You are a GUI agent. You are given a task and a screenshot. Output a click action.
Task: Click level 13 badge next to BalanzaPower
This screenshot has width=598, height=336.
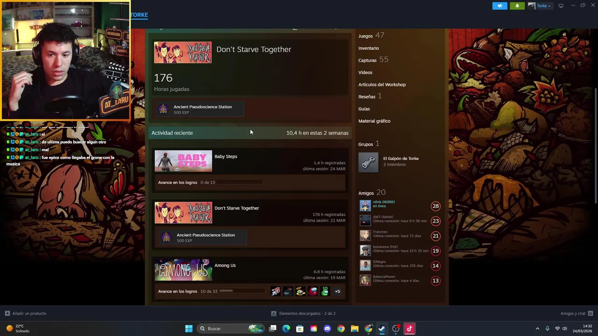435,280
